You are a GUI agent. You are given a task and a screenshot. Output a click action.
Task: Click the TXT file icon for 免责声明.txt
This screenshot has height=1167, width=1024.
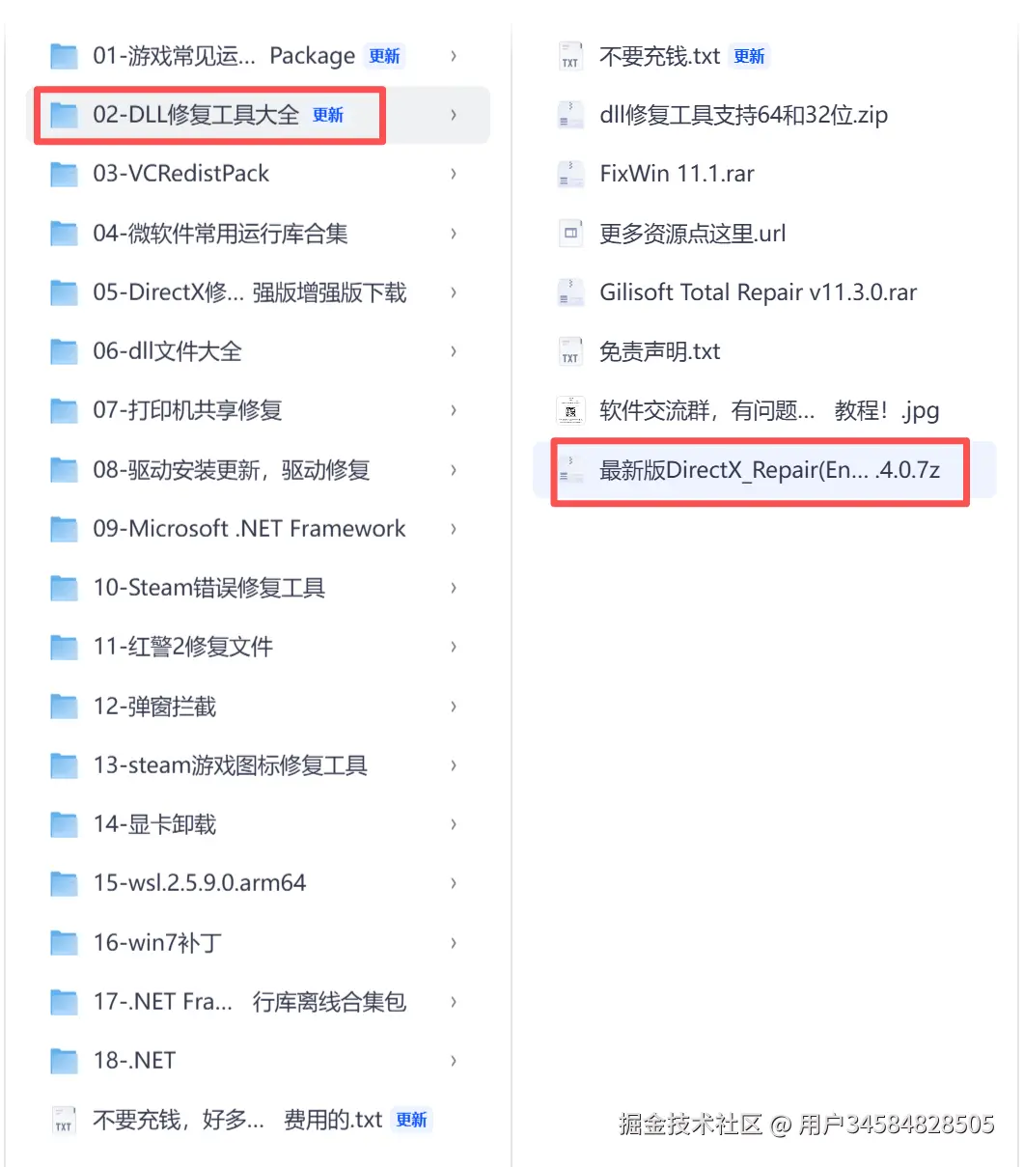[x=570, y=352]
